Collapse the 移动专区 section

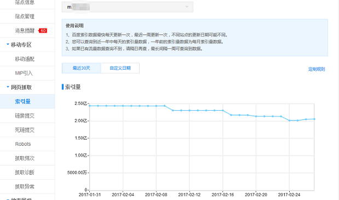coord(19,45)
